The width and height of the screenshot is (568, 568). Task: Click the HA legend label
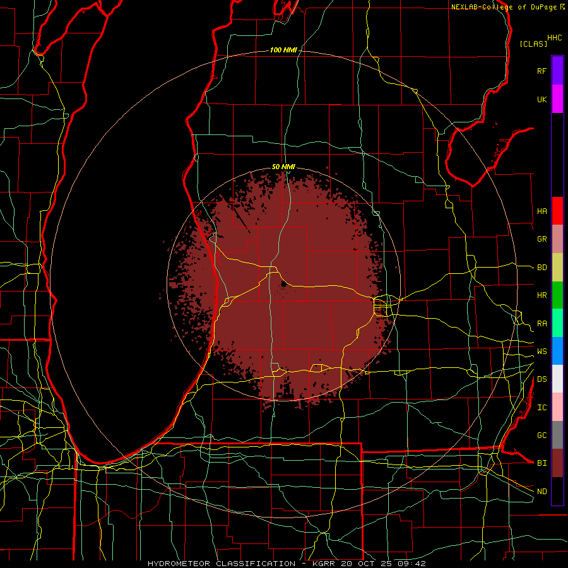[x=542, y=211]
